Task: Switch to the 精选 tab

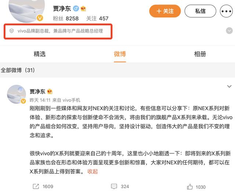Action: pyautogui.click(x=40, y=54)
